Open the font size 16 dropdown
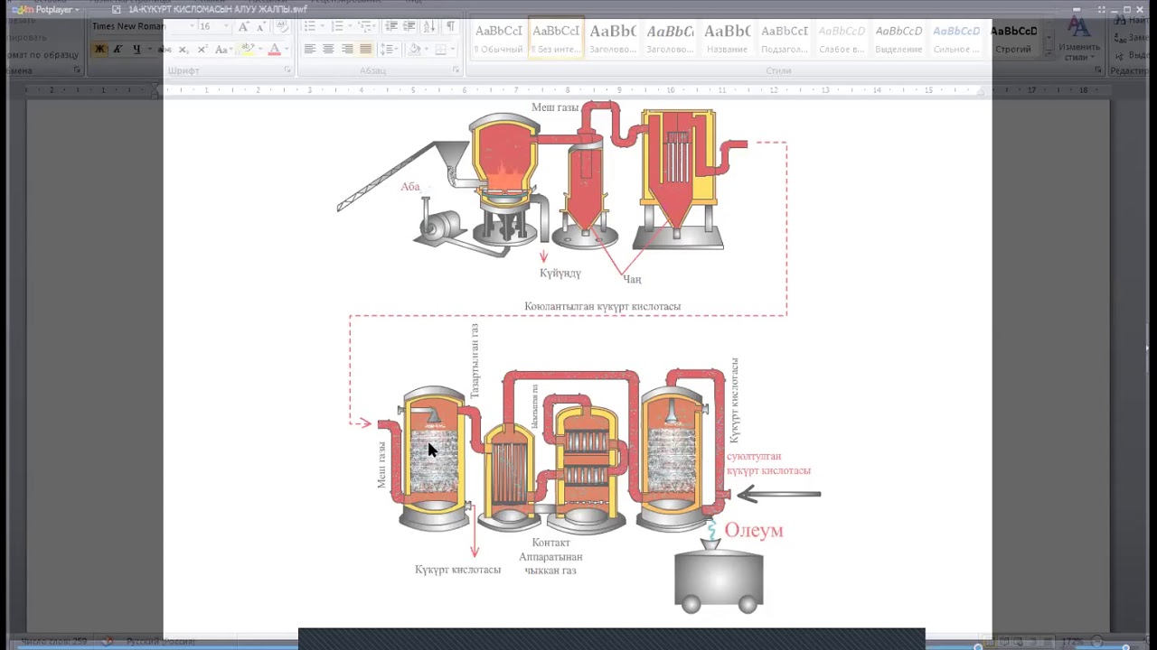The image size is (1157, 650). pyautogui.click(x=228, y=26)
